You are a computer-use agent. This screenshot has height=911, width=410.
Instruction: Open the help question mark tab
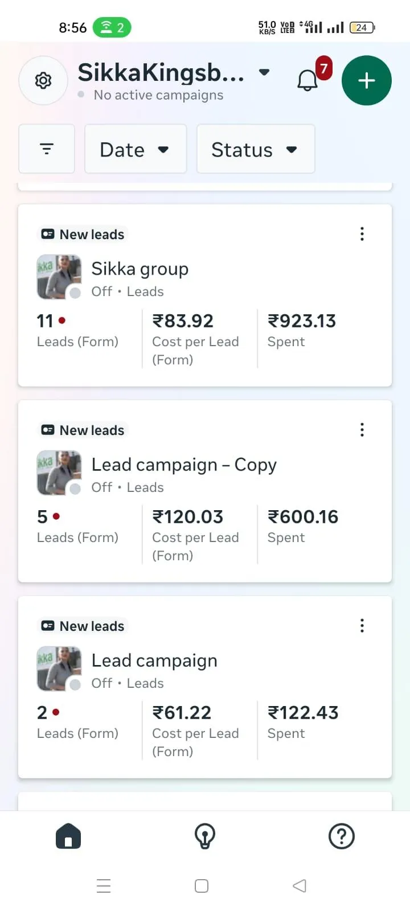coord(342,836)
